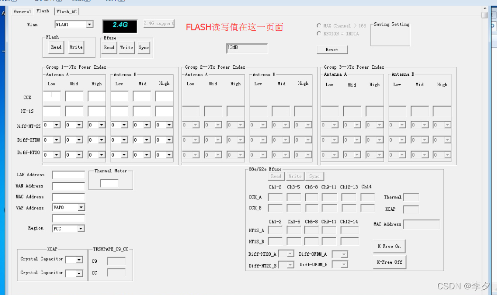Click the K-Free Off button

click(x=389, y=262)
